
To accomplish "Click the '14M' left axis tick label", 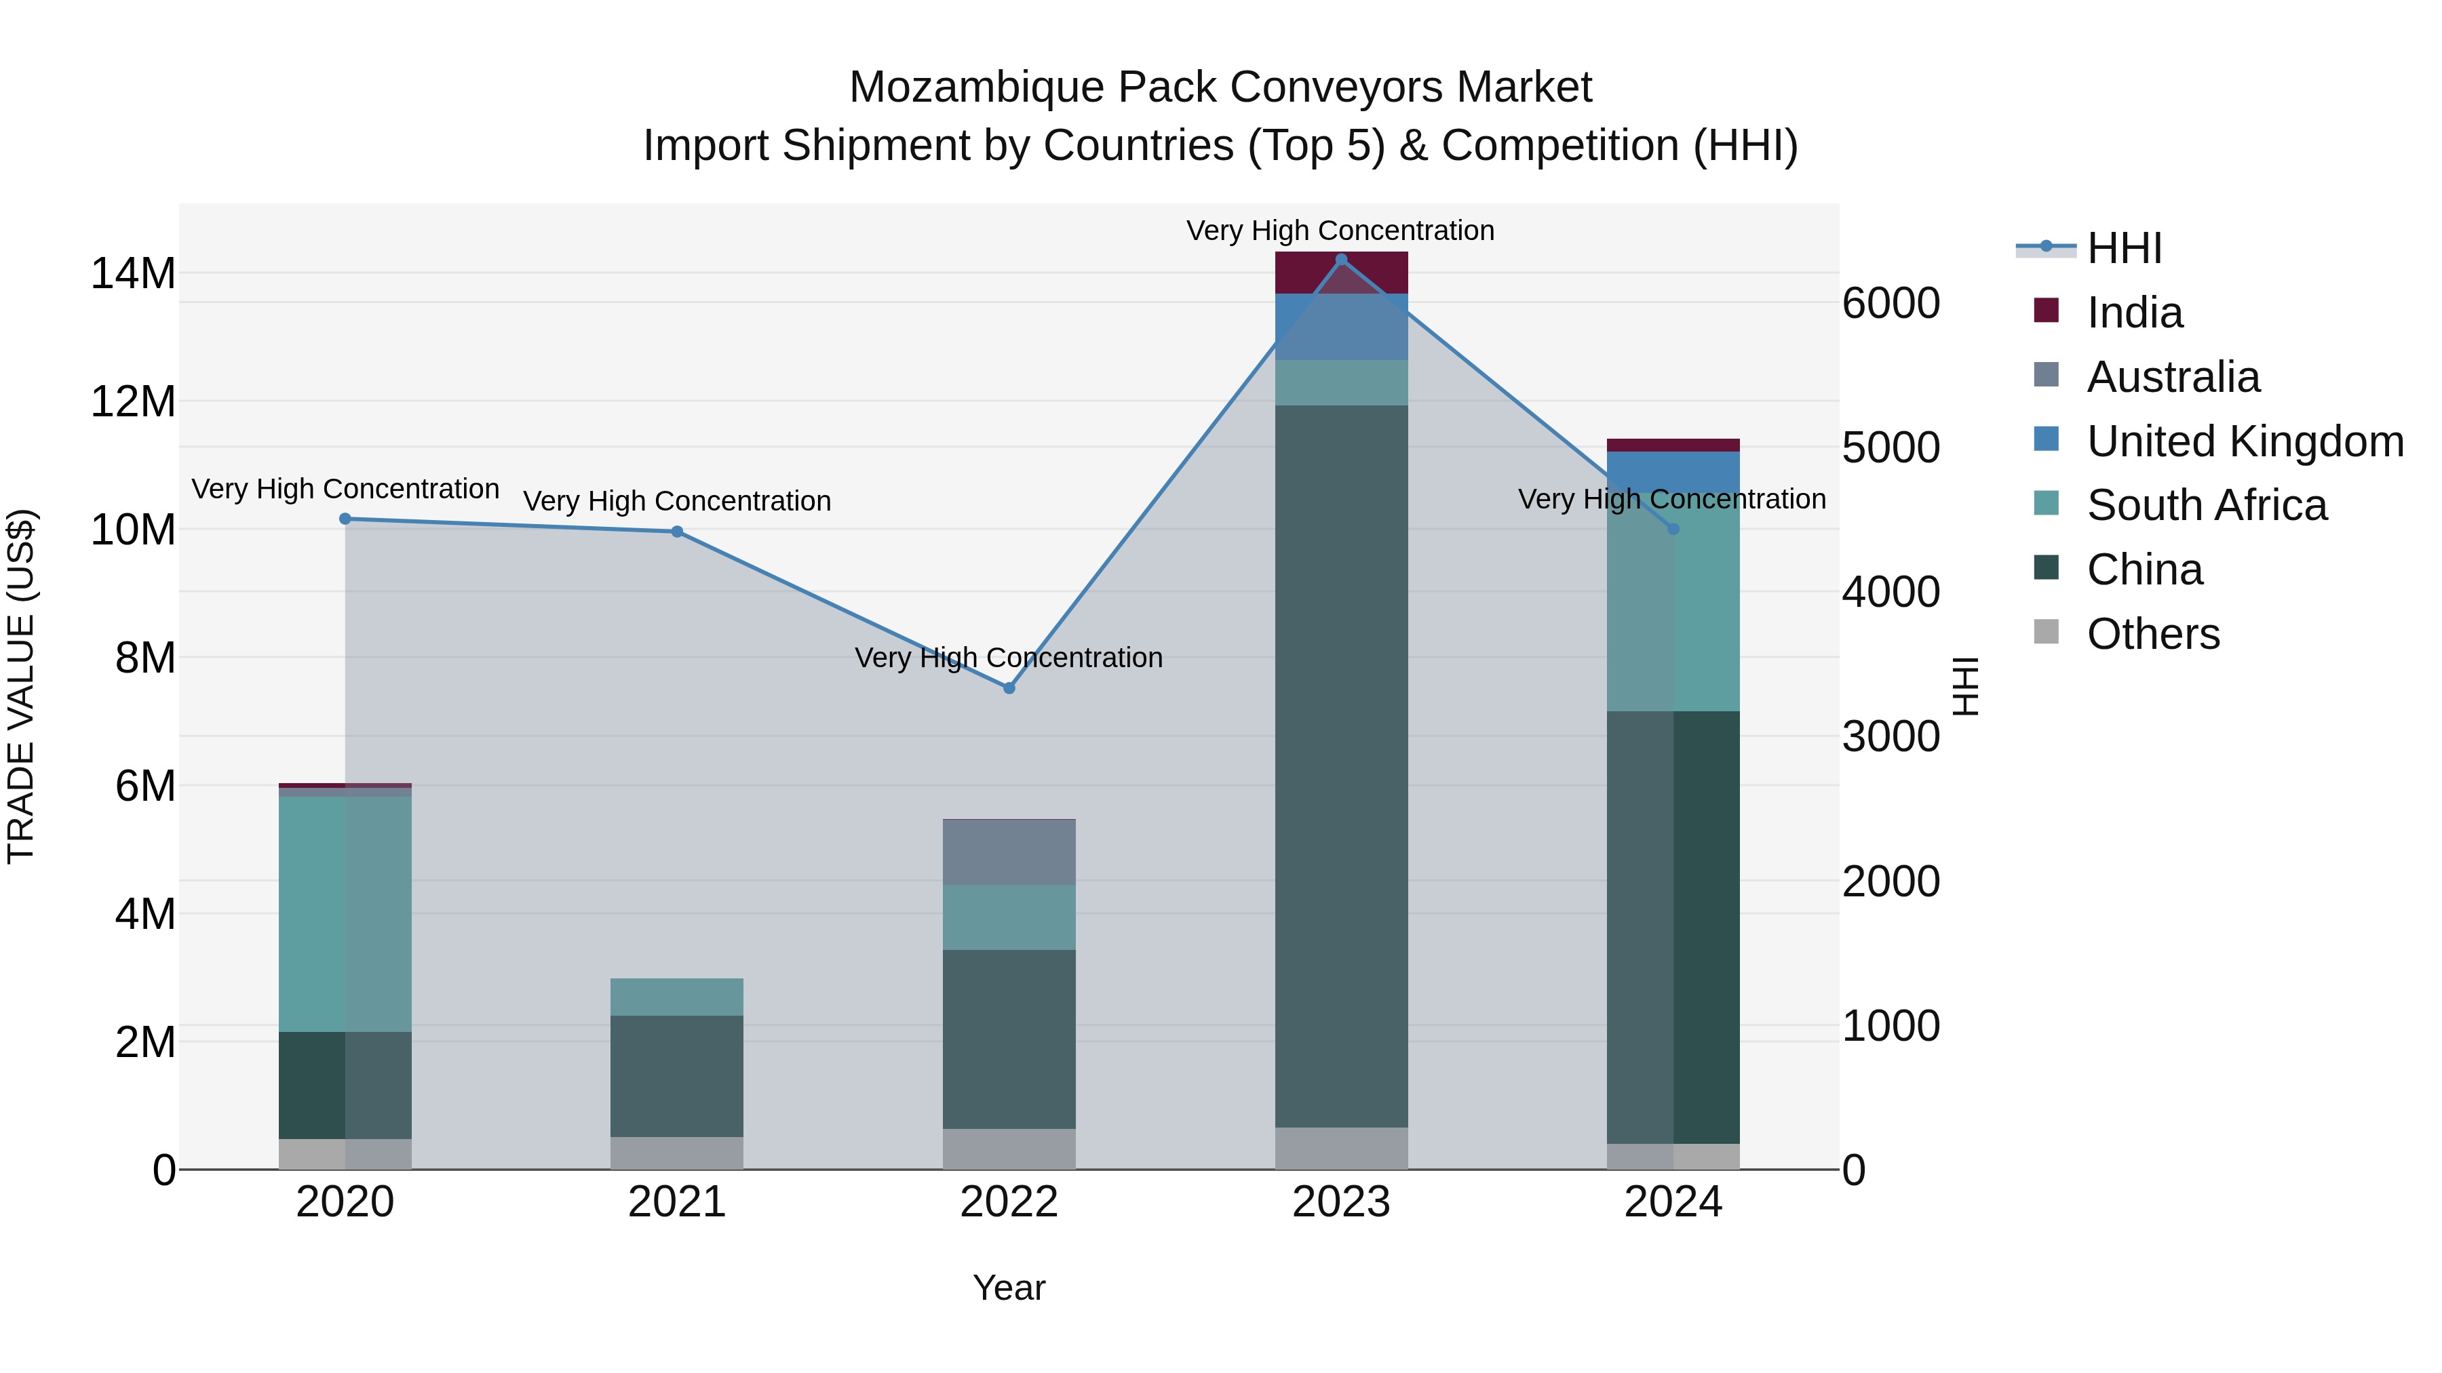I will point(133,274).
